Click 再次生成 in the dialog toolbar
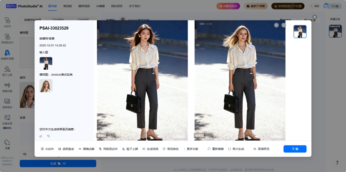The width and height of the screenshot is (346, 172). coord(236,149)
